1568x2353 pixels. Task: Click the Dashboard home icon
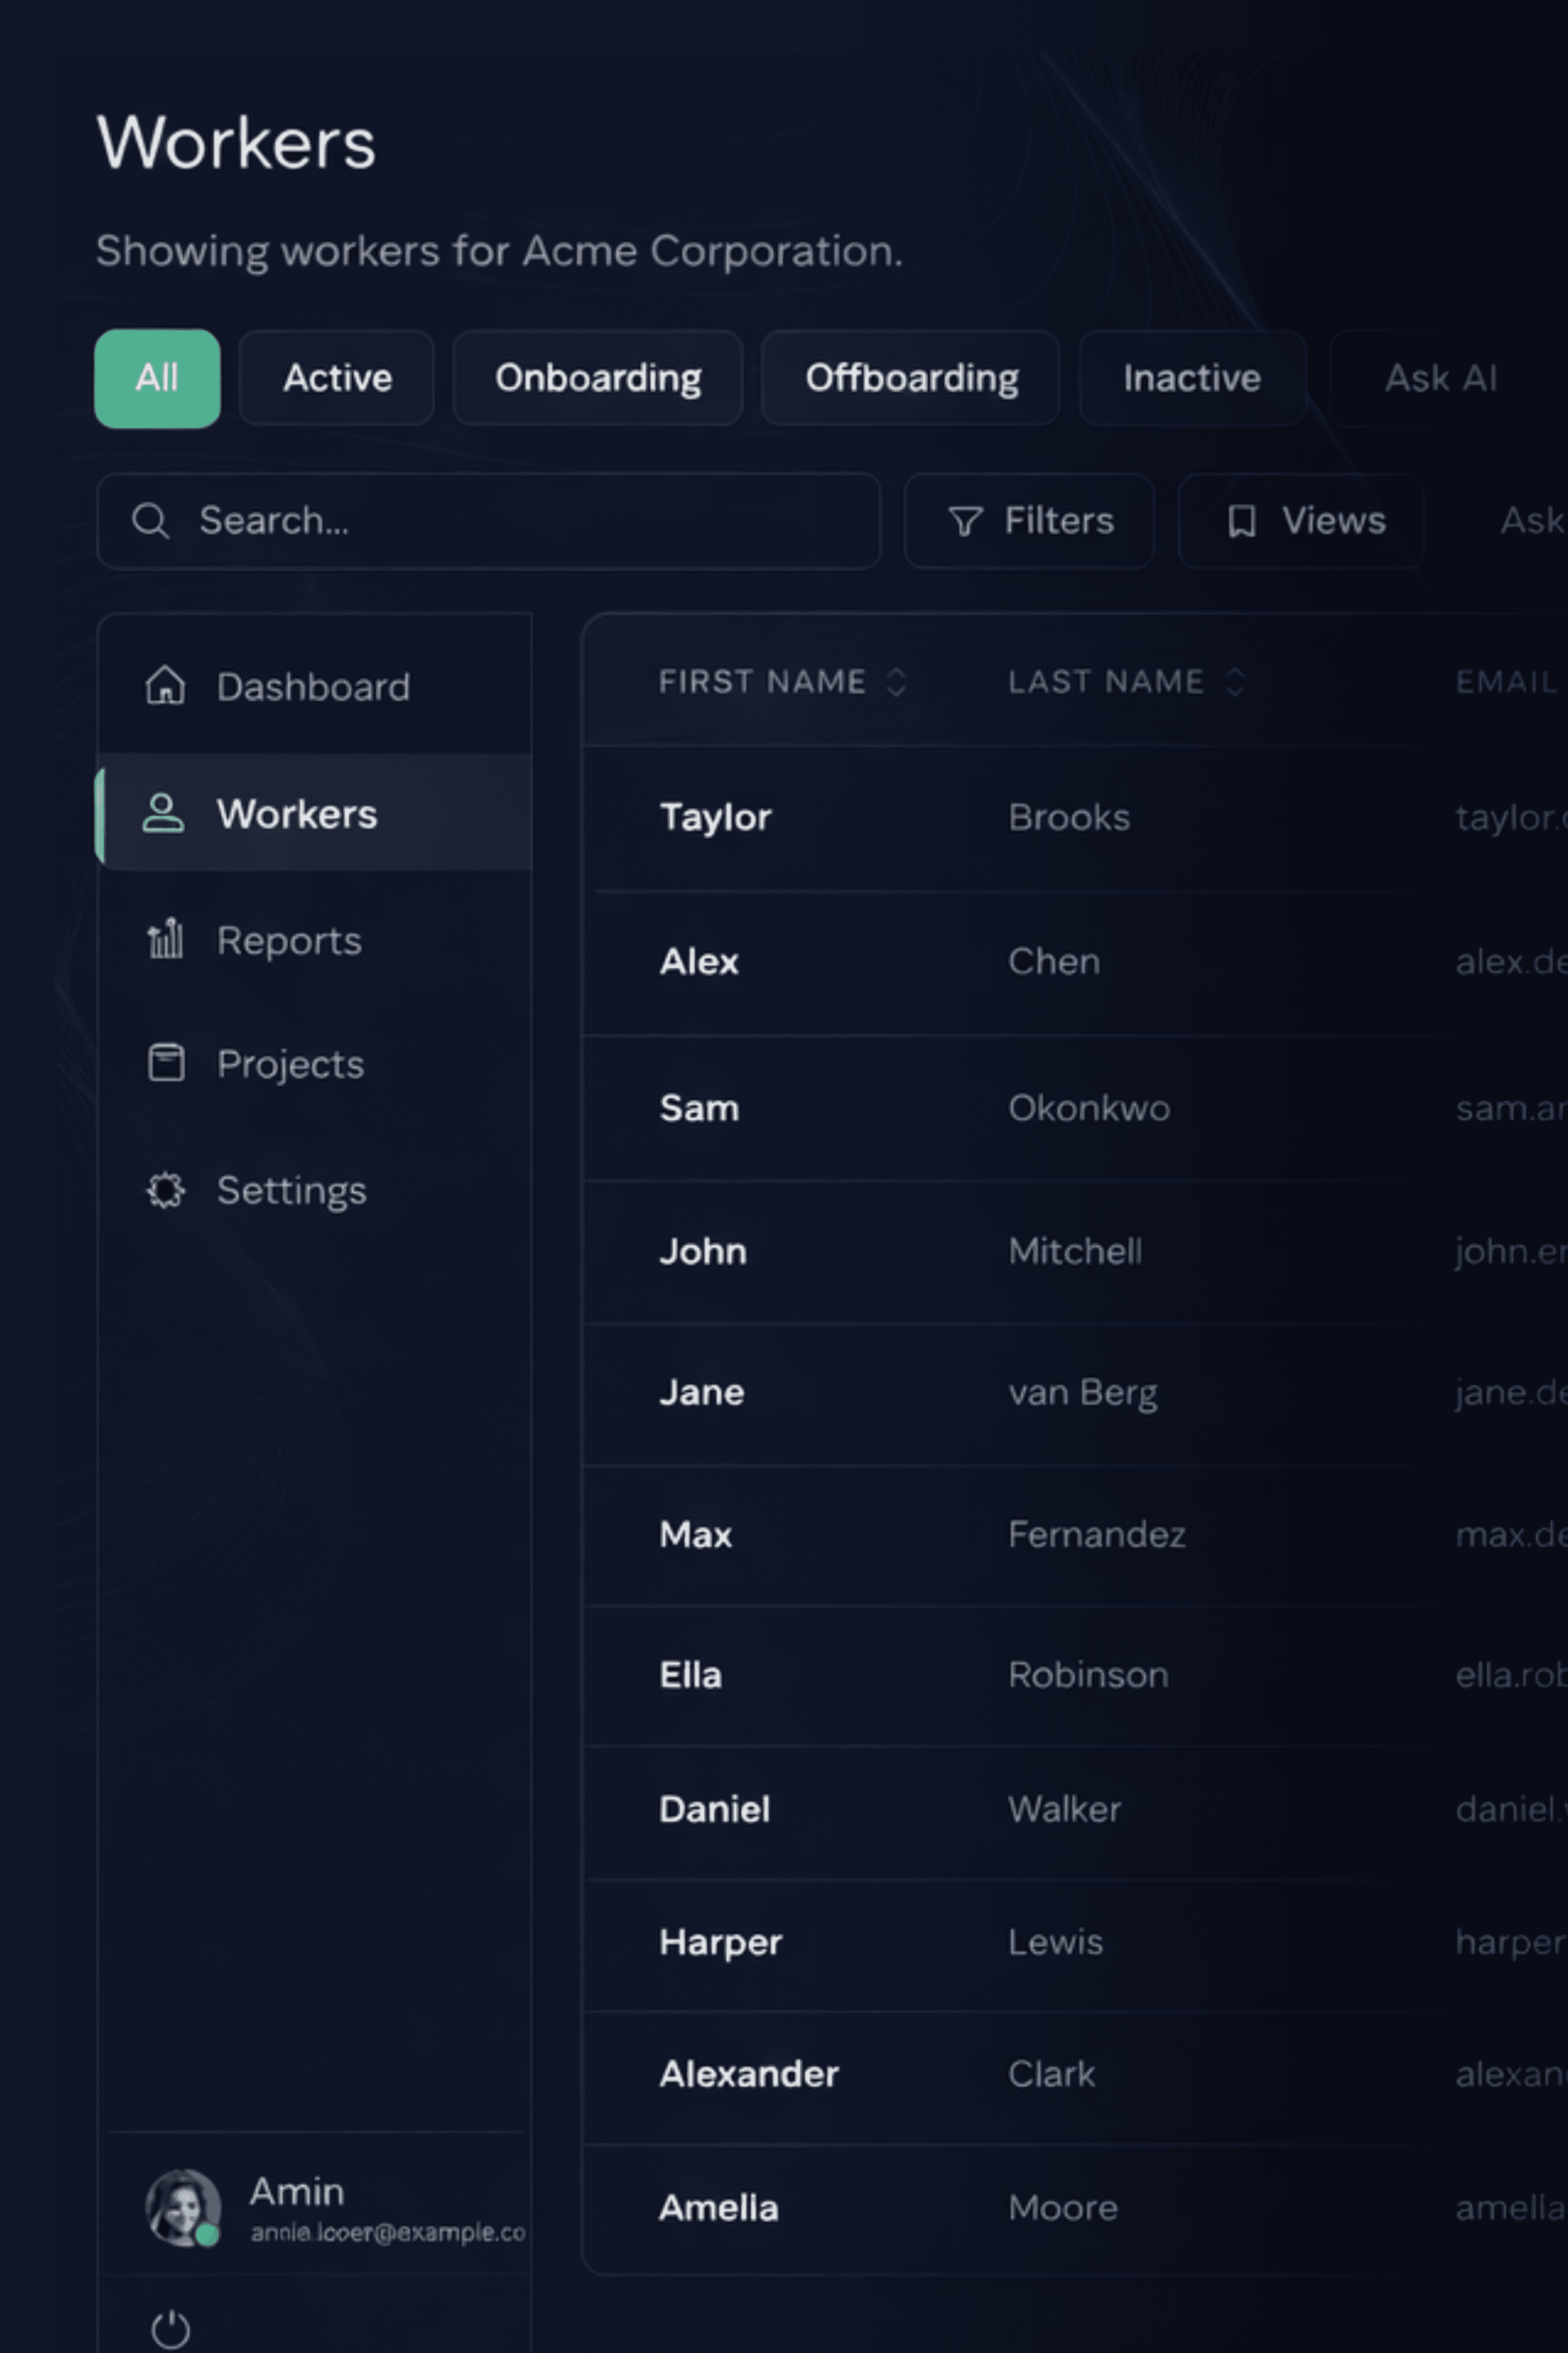[165, 686]
